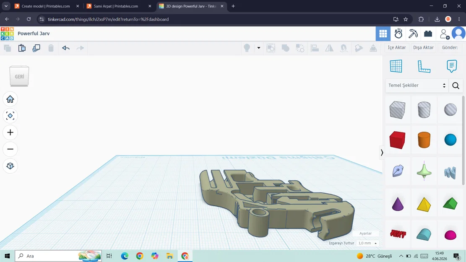Click the shapes search magnifier icon

(x=456, y=86)
